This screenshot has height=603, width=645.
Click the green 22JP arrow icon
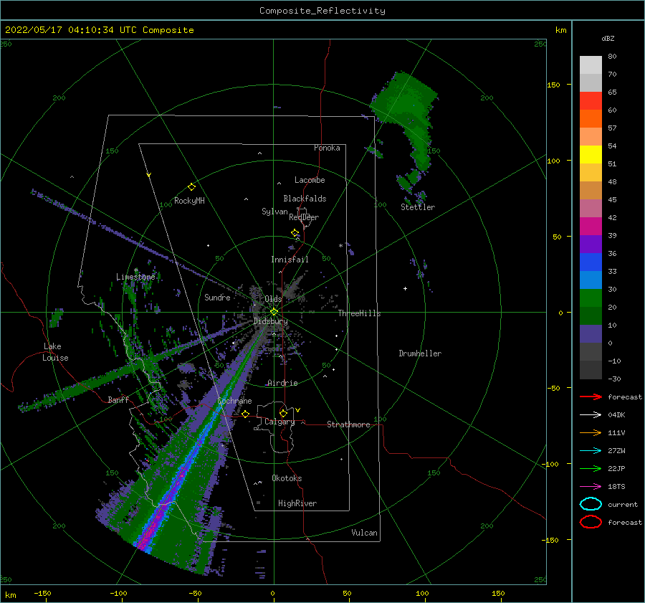click(591, 468)
